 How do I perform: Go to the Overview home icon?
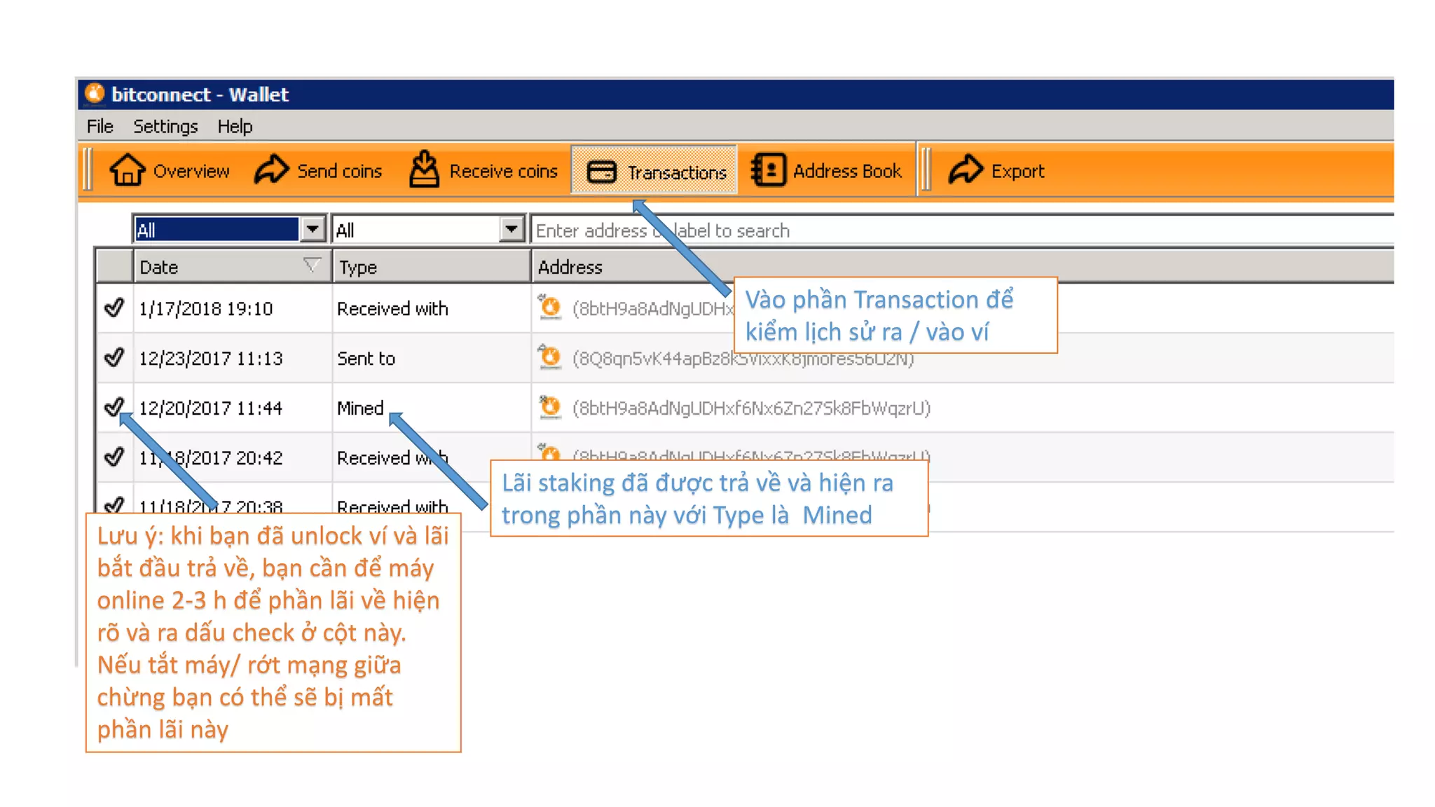(x=127, y=170)
